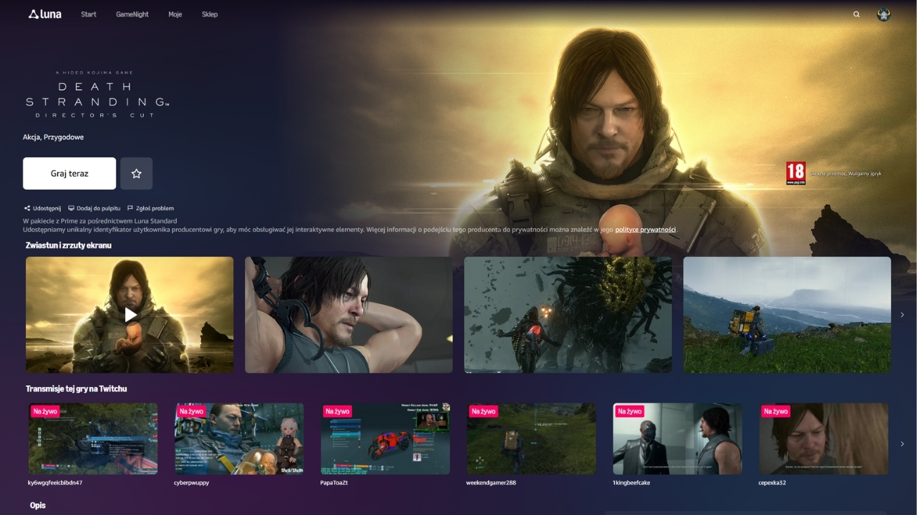The image size is (917, 515).
Task: Open the Moje menu item
Action: 175,14
